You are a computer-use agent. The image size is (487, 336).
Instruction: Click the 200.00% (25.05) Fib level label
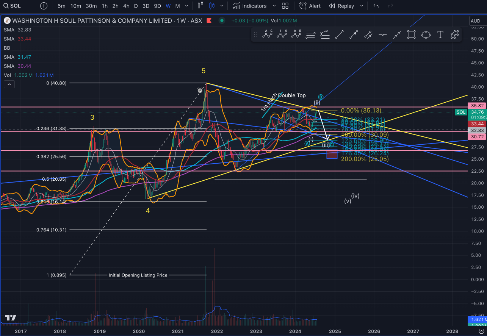click(365, 159)
